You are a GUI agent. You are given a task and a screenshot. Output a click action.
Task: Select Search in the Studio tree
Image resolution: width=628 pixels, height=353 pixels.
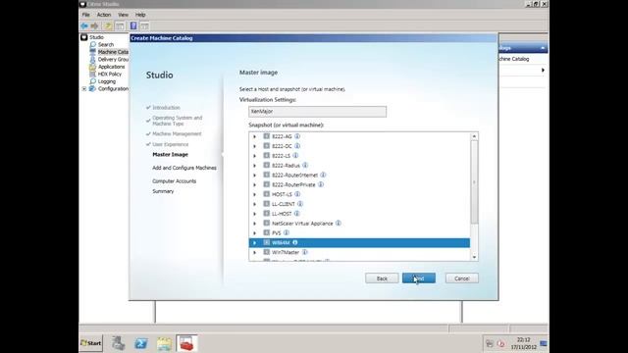[106, 44]
